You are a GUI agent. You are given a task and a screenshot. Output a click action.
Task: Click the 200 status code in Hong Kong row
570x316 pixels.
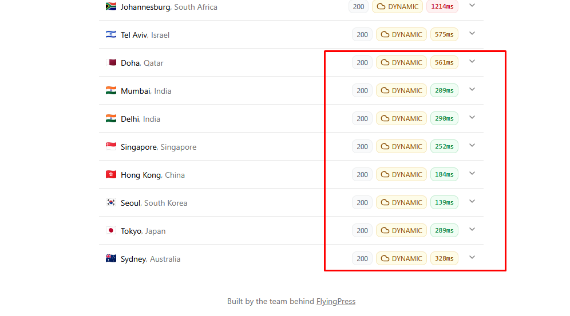362,174
